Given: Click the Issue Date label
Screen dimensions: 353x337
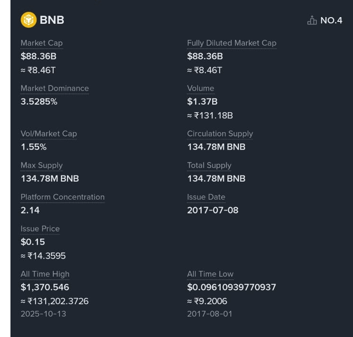Looking at the screenshot, I should (206, 197).
